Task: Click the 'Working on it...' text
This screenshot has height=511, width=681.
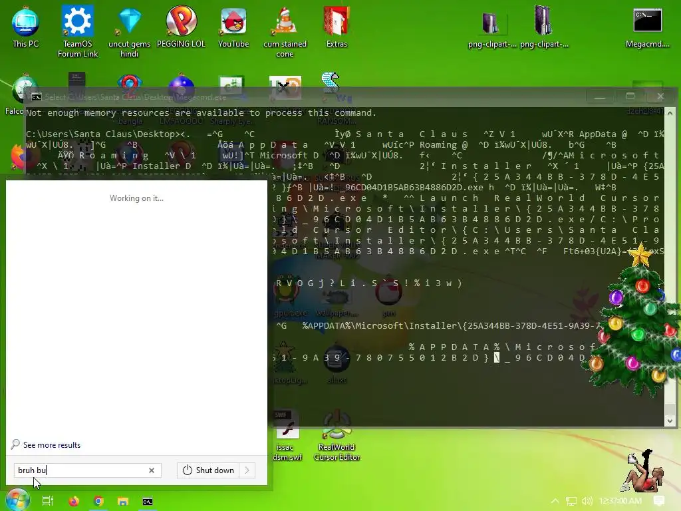Action: (x=136, y=198)
